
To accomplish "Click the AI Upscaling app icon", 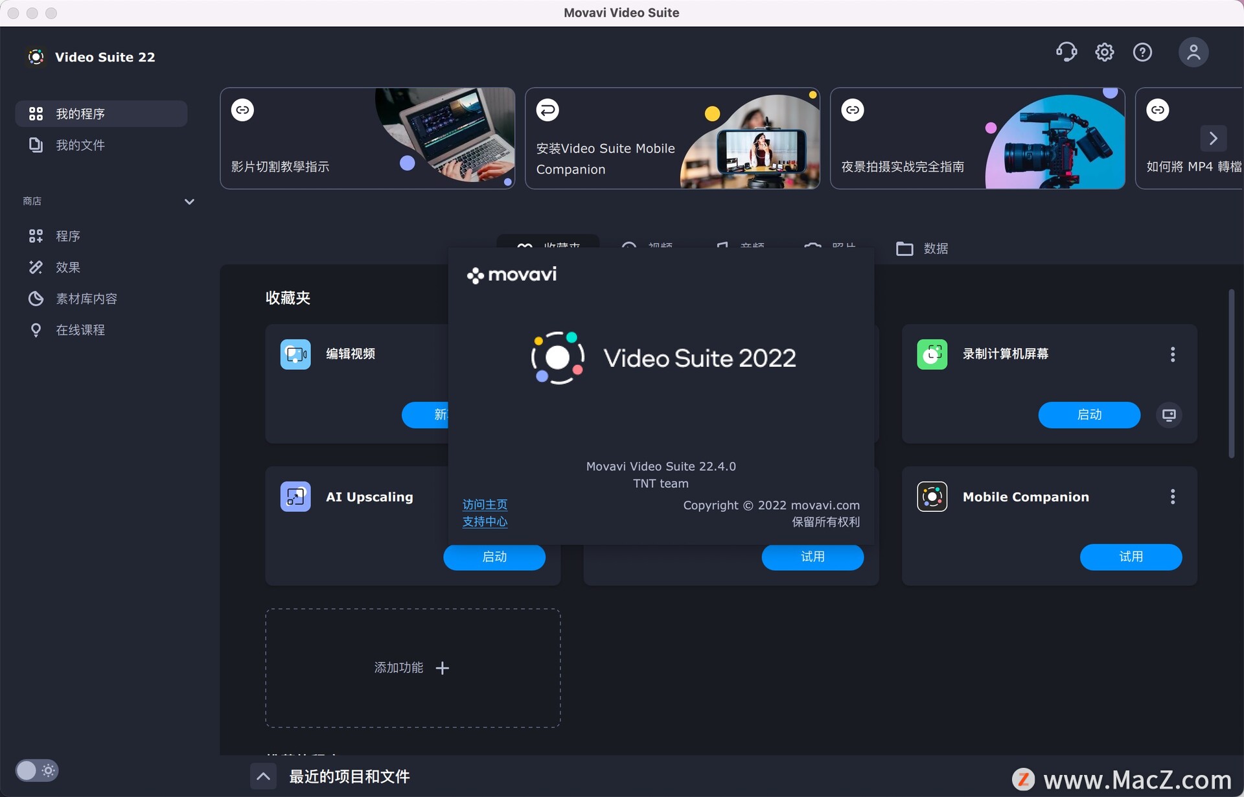I will click(x=295, y=497).
